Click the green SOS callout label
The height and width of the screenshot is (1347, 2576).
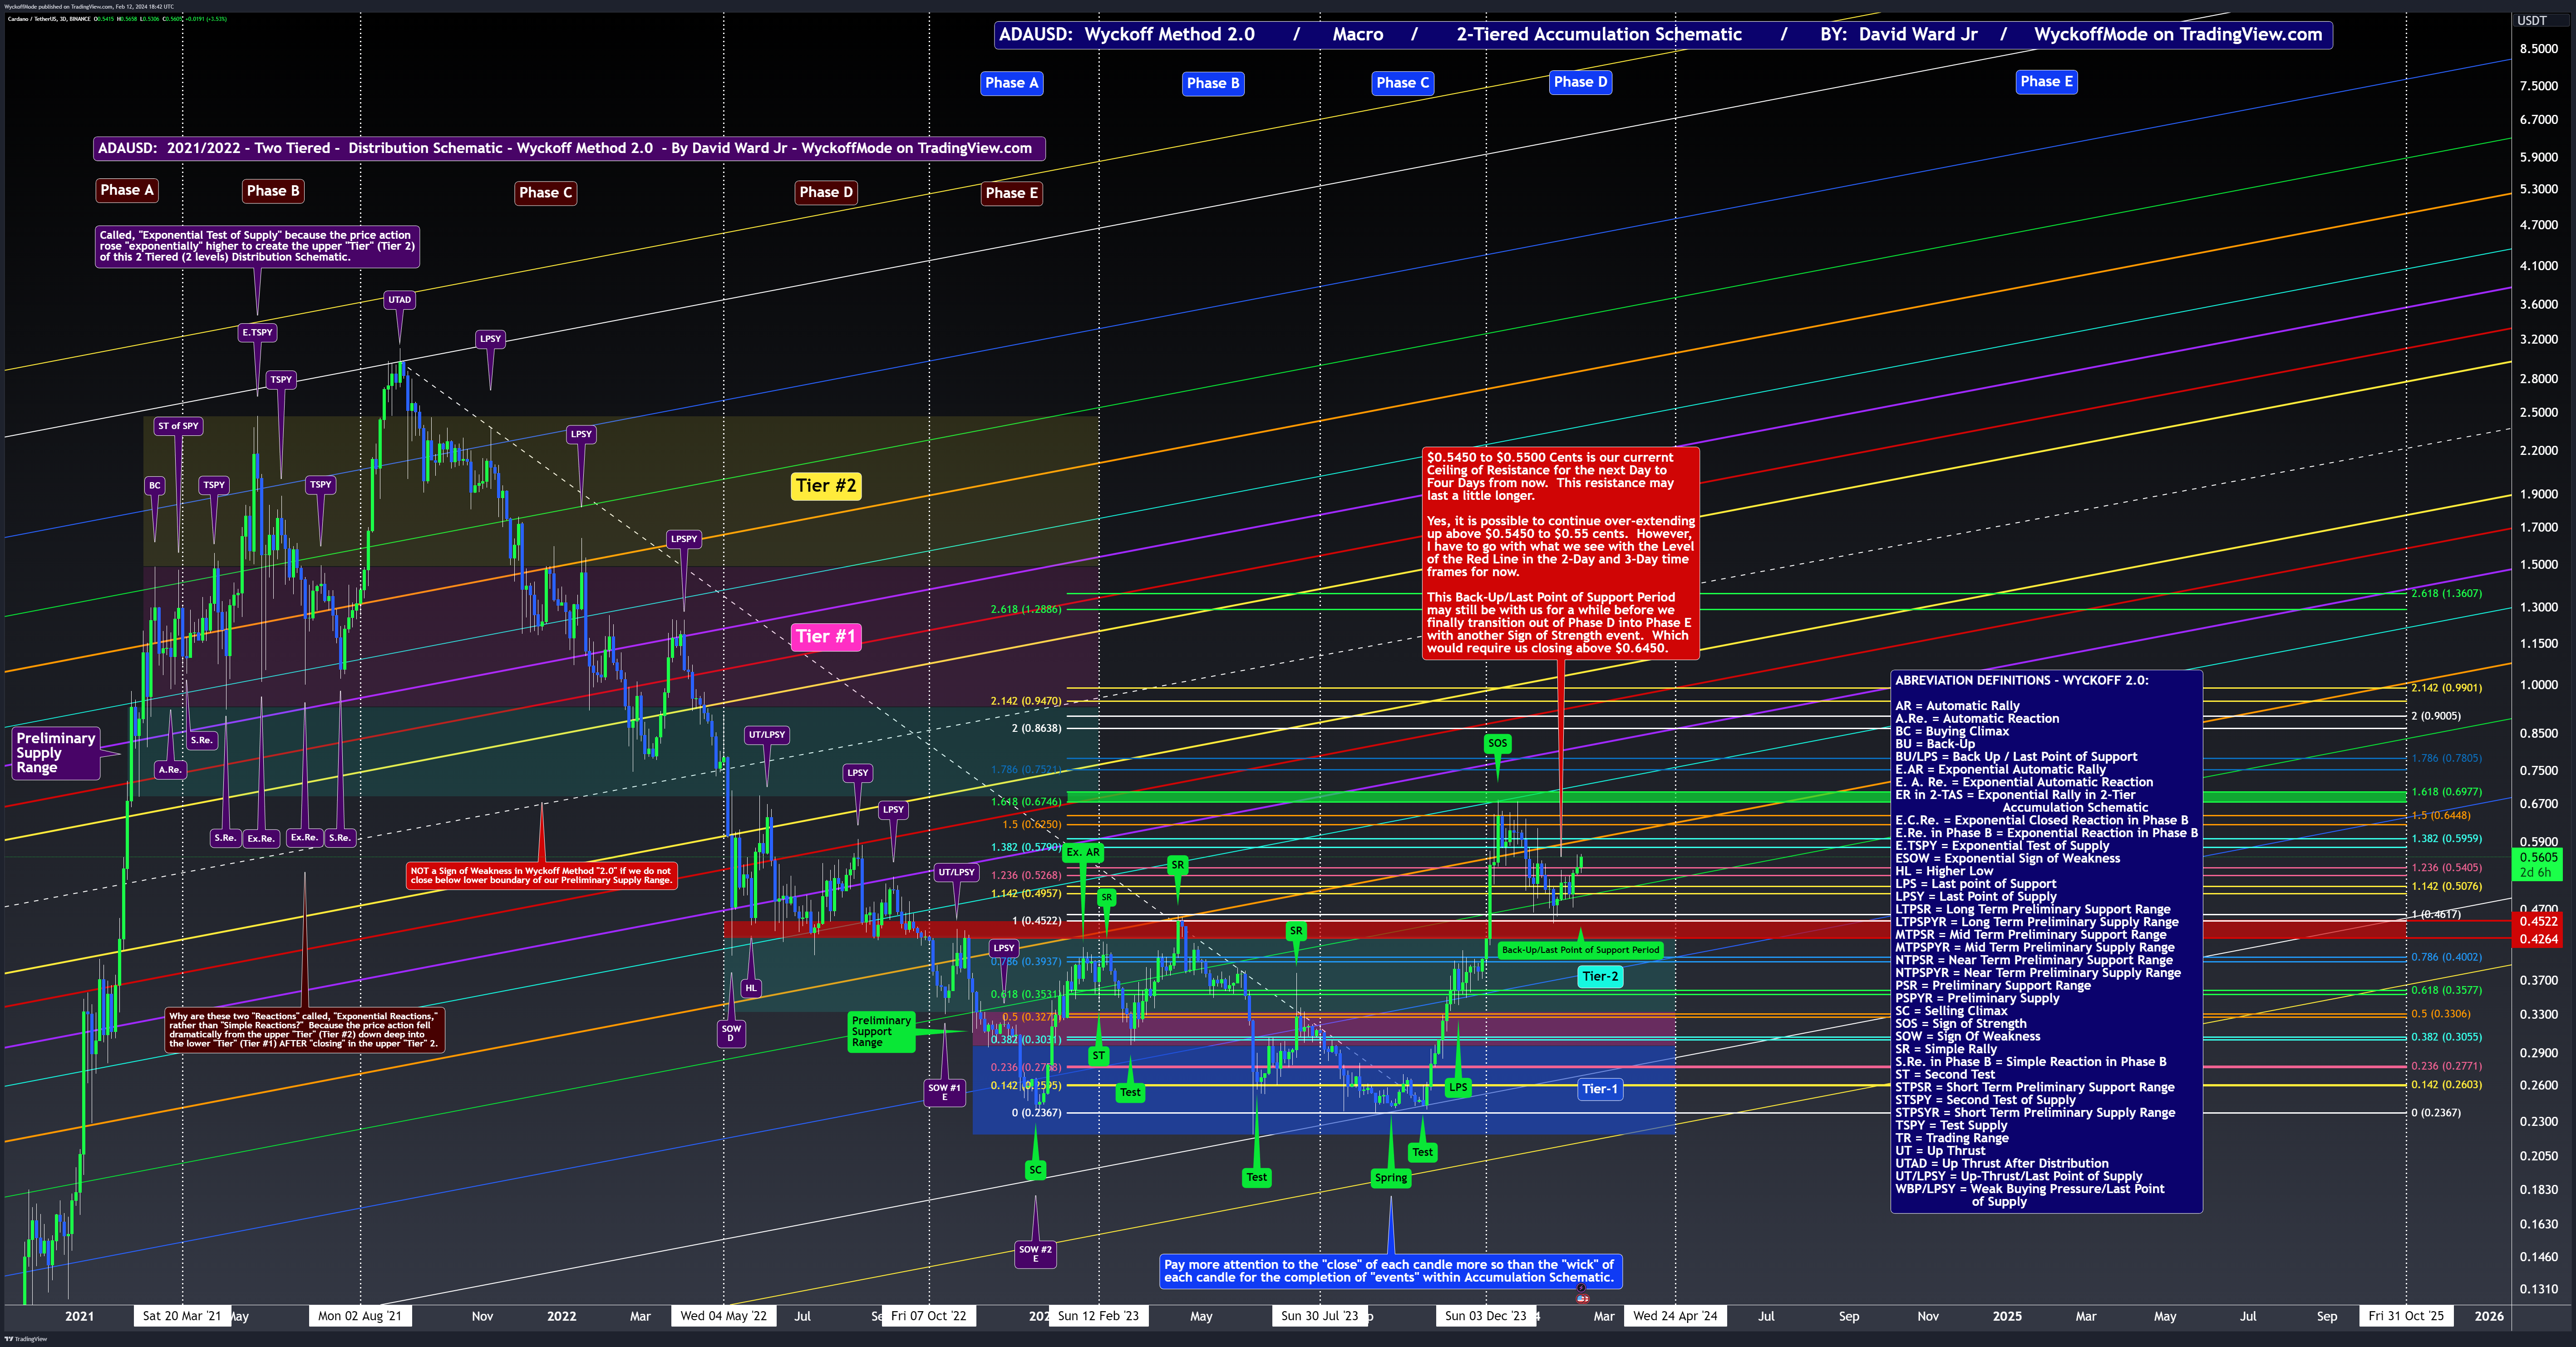(x=1497, y=743)
